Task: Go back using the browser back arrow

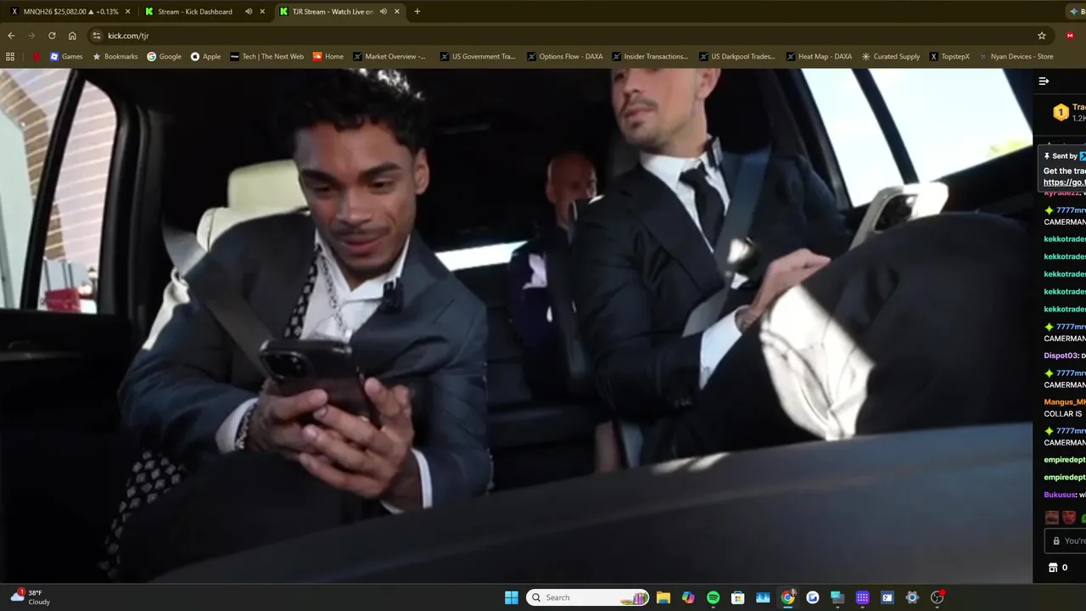Action: click(11, 36)
